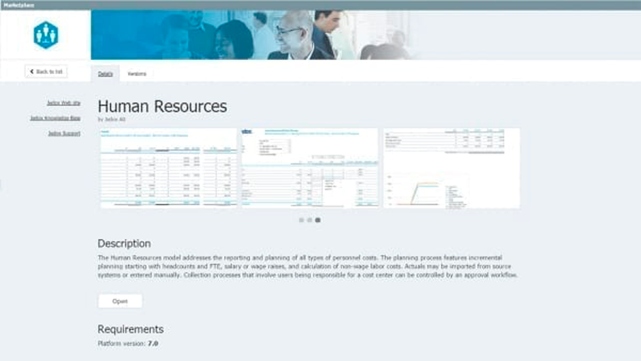
Task: Click the Human Resources model heading
Action: click(162, 106)
